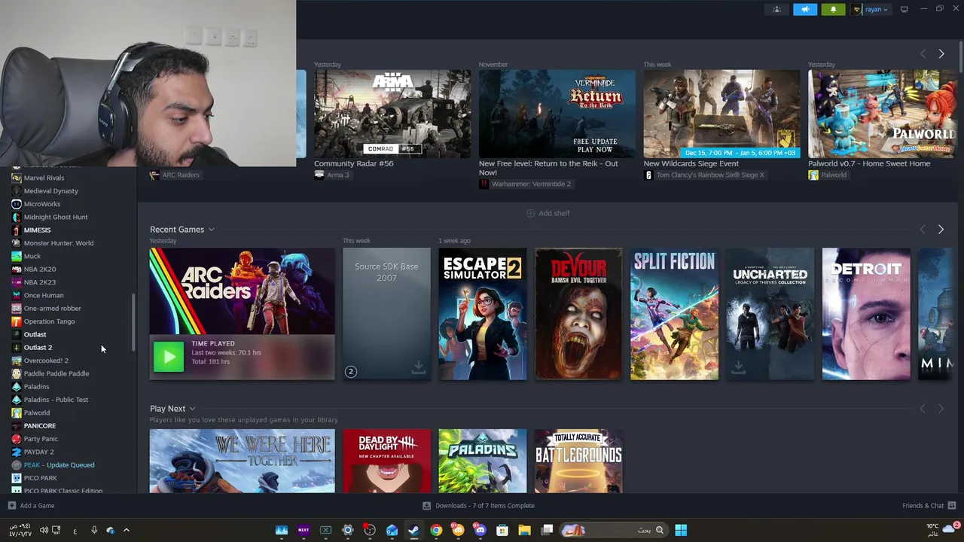Open We Were Here Together in Play Next

click(x=242, y=461)
